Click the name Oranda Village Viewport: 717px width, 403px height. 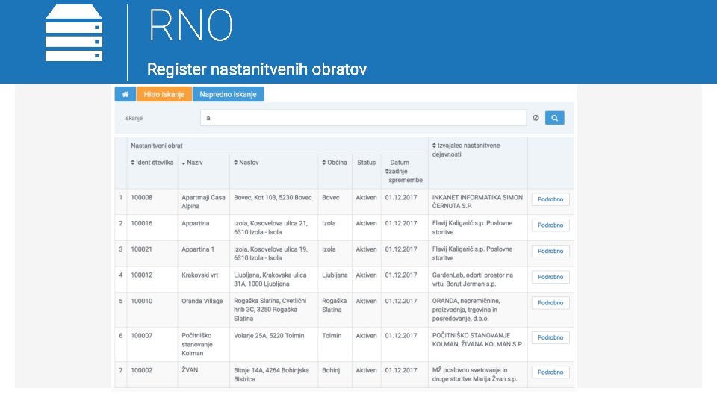[x=202, y=301]
